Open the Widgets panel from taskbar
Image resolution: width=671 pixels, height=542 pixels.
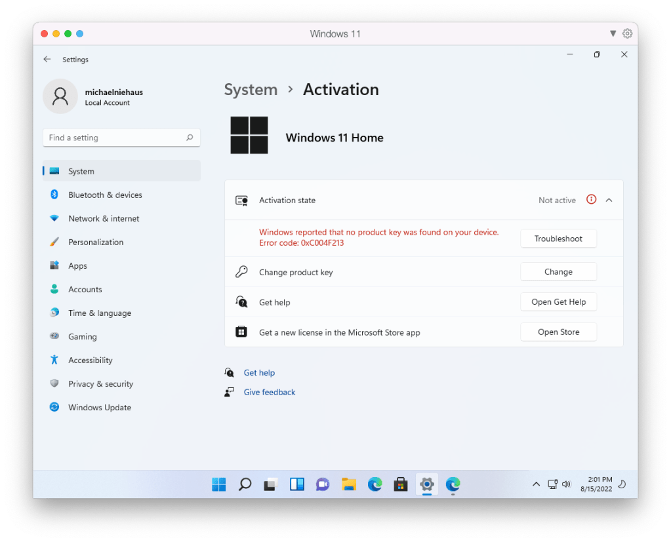296,484
